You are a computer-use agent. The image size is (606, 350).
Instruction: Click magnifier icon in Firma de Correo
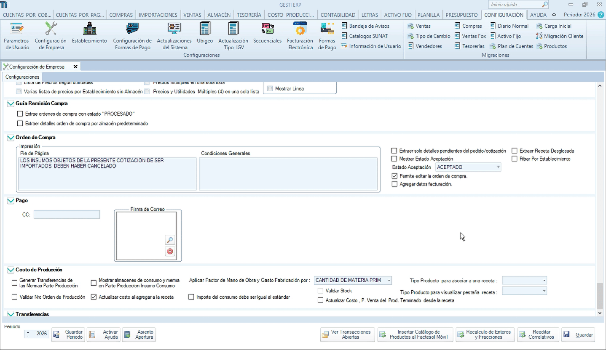170,240
